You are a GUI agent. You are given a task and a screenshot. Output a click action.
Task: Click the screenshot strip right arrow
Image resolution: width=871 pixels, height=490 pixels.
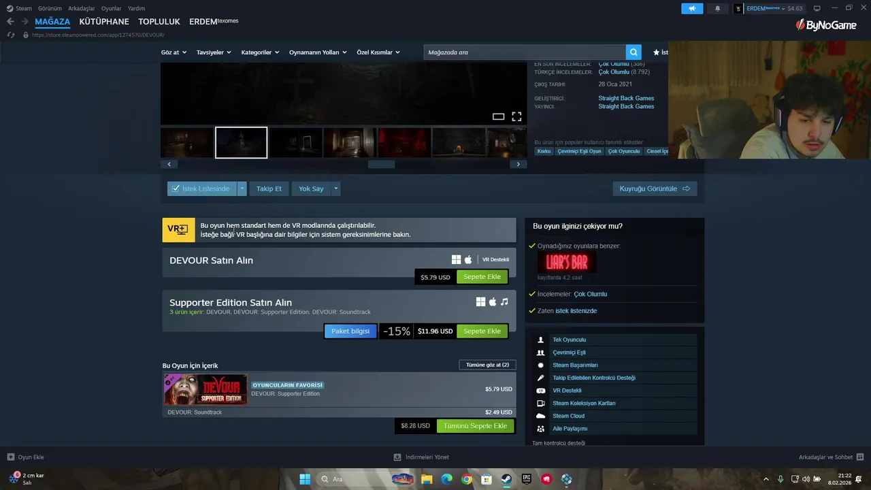point(519,164)
